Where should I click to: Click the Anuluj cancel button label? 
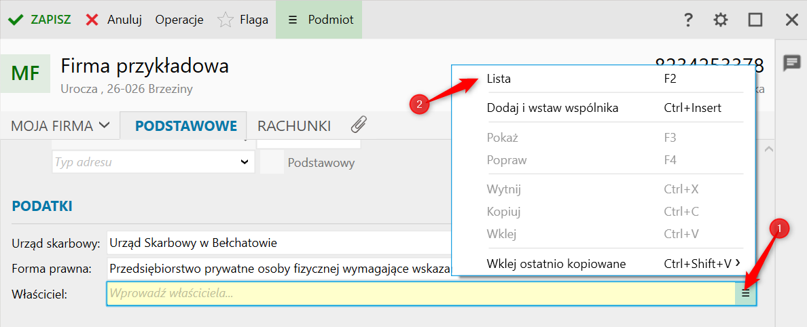click(x=124, y=20)
